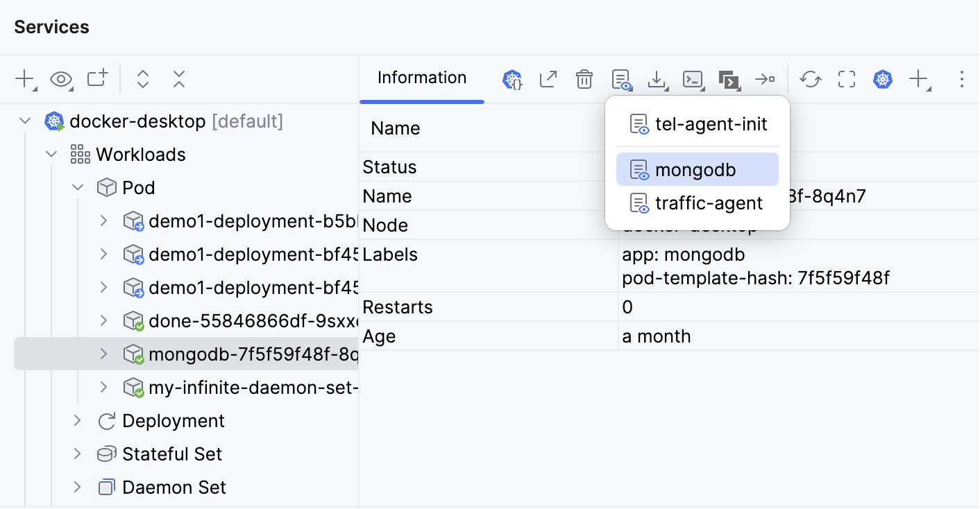980x509 pixels.
Task: Collapse the Workloads section
Action: coord(51,154)
